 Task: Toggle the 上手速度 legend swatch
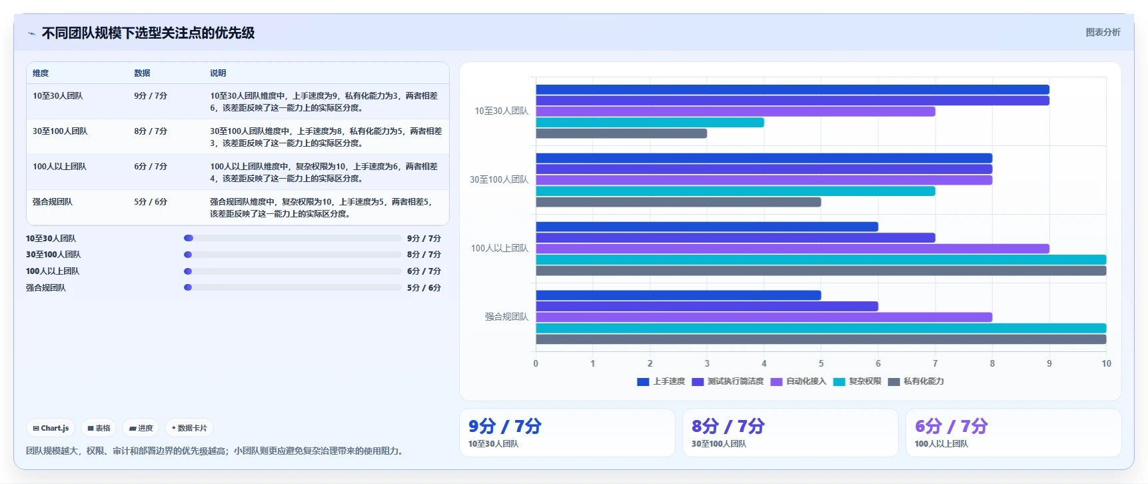643,381
